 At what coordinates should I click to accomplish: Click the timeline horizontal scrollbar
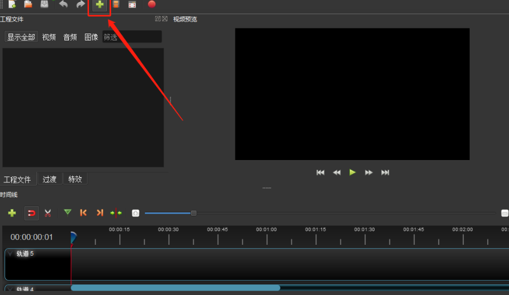[x=176, y=288]
